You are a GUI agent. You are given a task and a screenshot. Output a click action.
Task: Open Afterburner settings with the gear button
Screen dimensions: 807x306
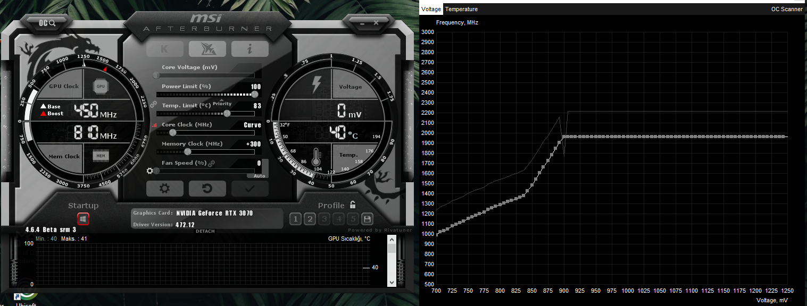click(x=165, y=189)
